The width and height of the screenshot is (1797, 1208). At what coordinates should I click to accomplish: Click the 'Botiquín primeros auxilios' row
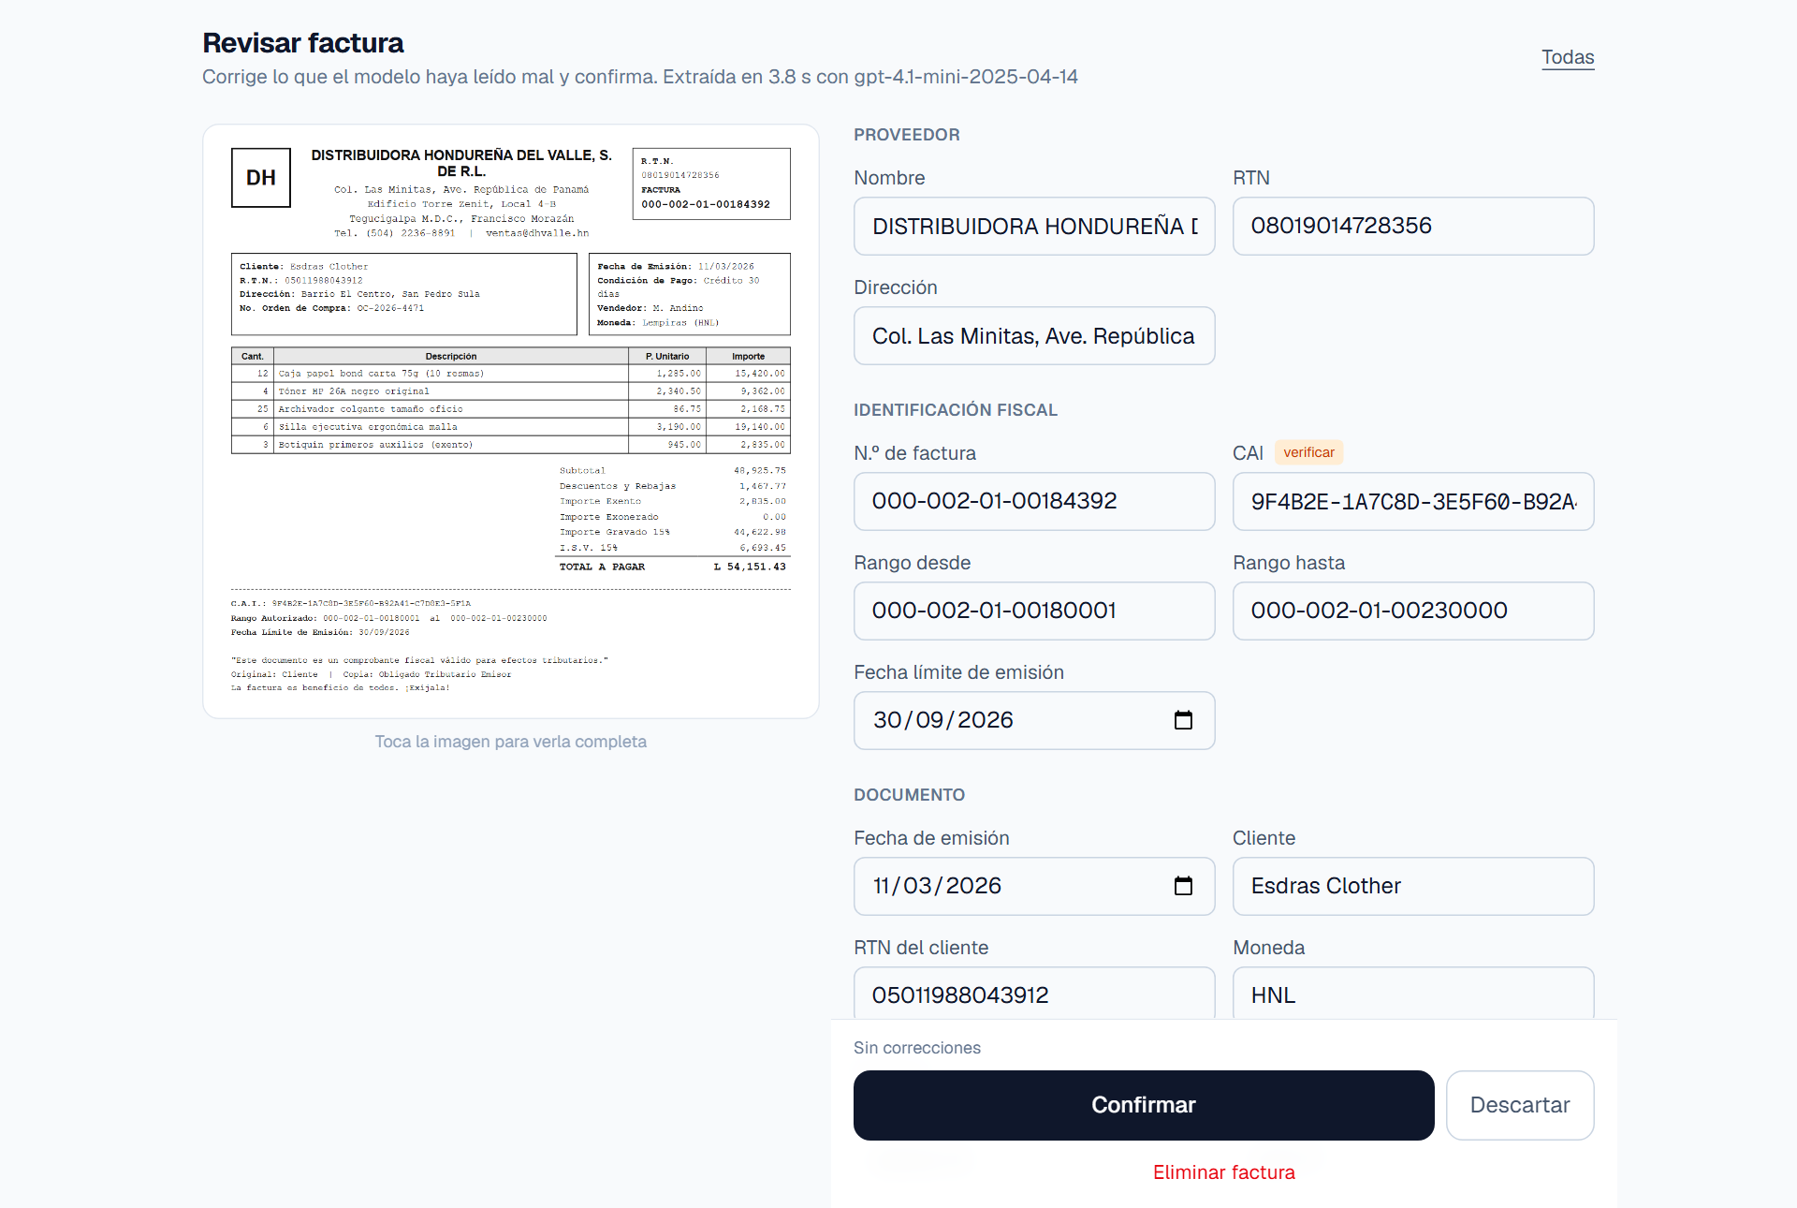tap(511, 445)
